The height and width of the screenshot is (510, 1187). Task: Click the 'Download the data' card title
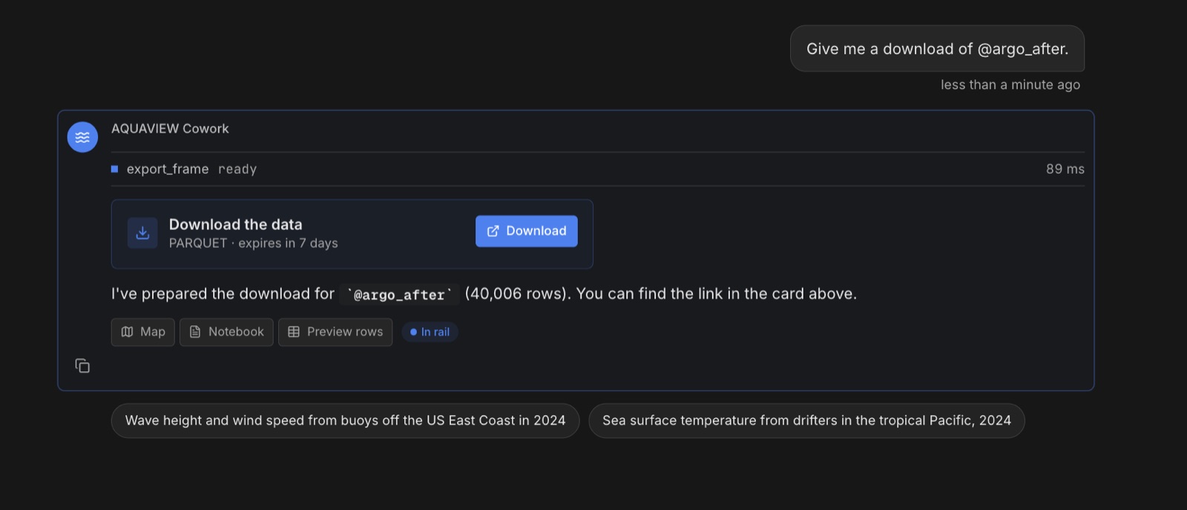coord(236,224)
